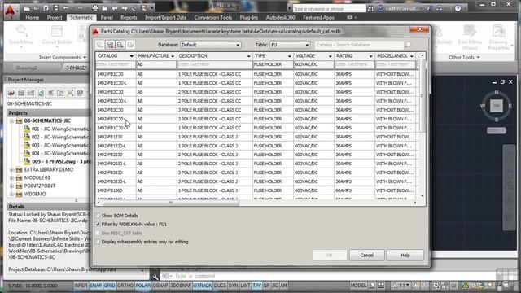521x293 pixels.
Task: Click the Parts Catalog vertical scroll down arrow
Action: (422, 197)
